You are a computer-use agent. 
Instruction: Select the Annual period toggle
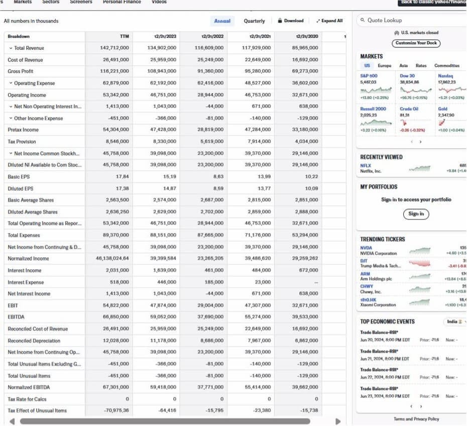click(222, 21)
